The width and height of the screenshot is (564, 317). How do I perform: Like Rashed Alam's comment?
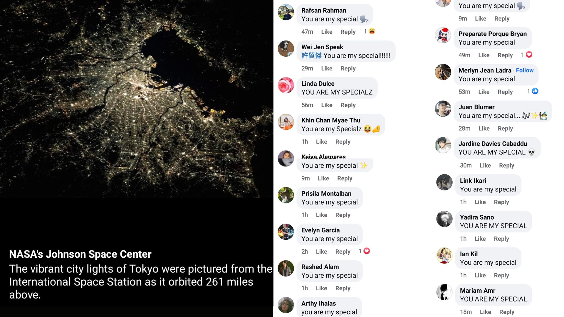click(321, 289)
